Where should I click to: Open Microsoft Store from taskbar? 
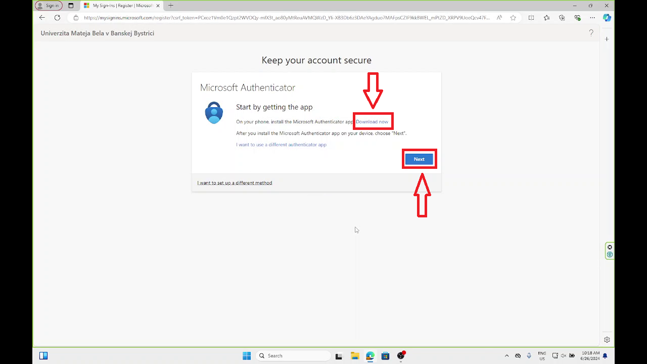coord(385,356)
